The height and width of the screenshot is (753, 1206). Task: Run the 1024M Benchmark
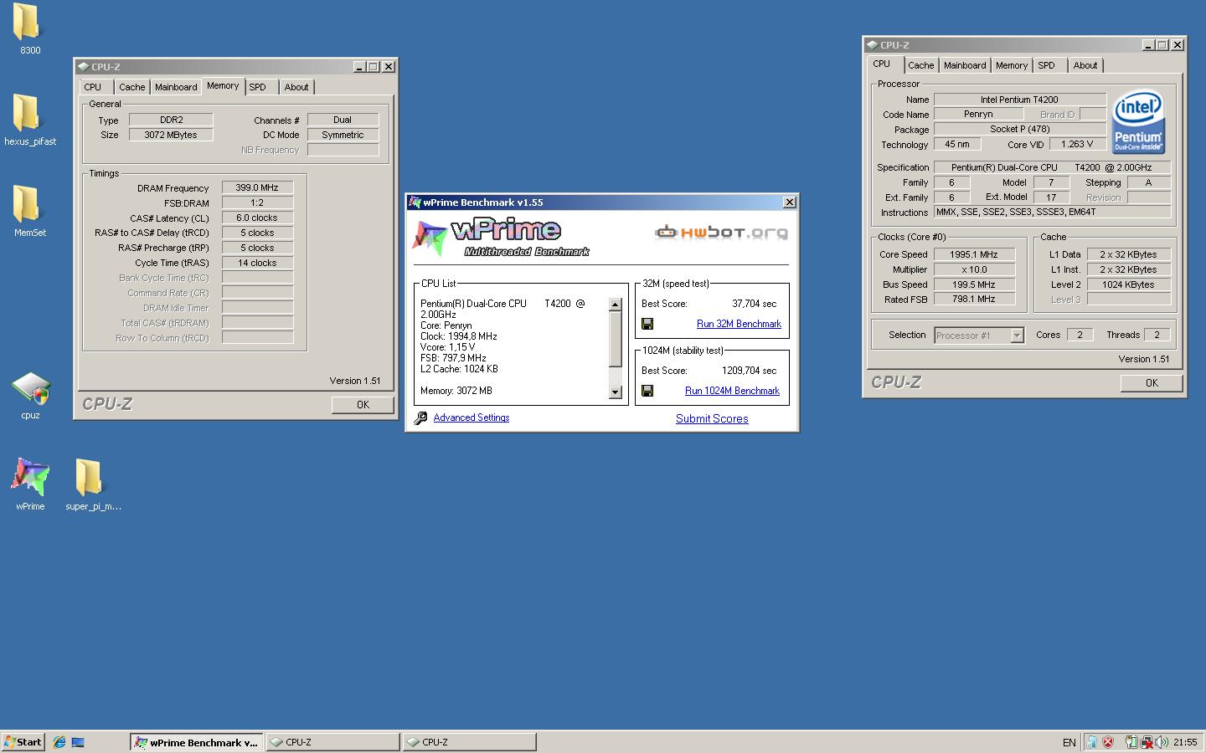732,391
